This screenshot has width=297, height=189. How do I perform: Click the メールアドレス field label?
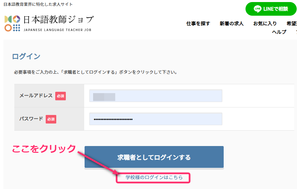pos(36,96)
